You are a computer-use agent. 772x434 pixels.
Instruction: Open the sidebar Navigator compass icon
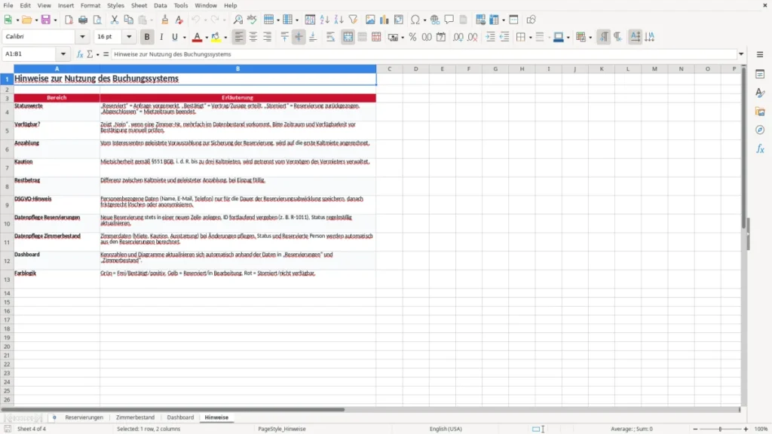coord(760,130)
